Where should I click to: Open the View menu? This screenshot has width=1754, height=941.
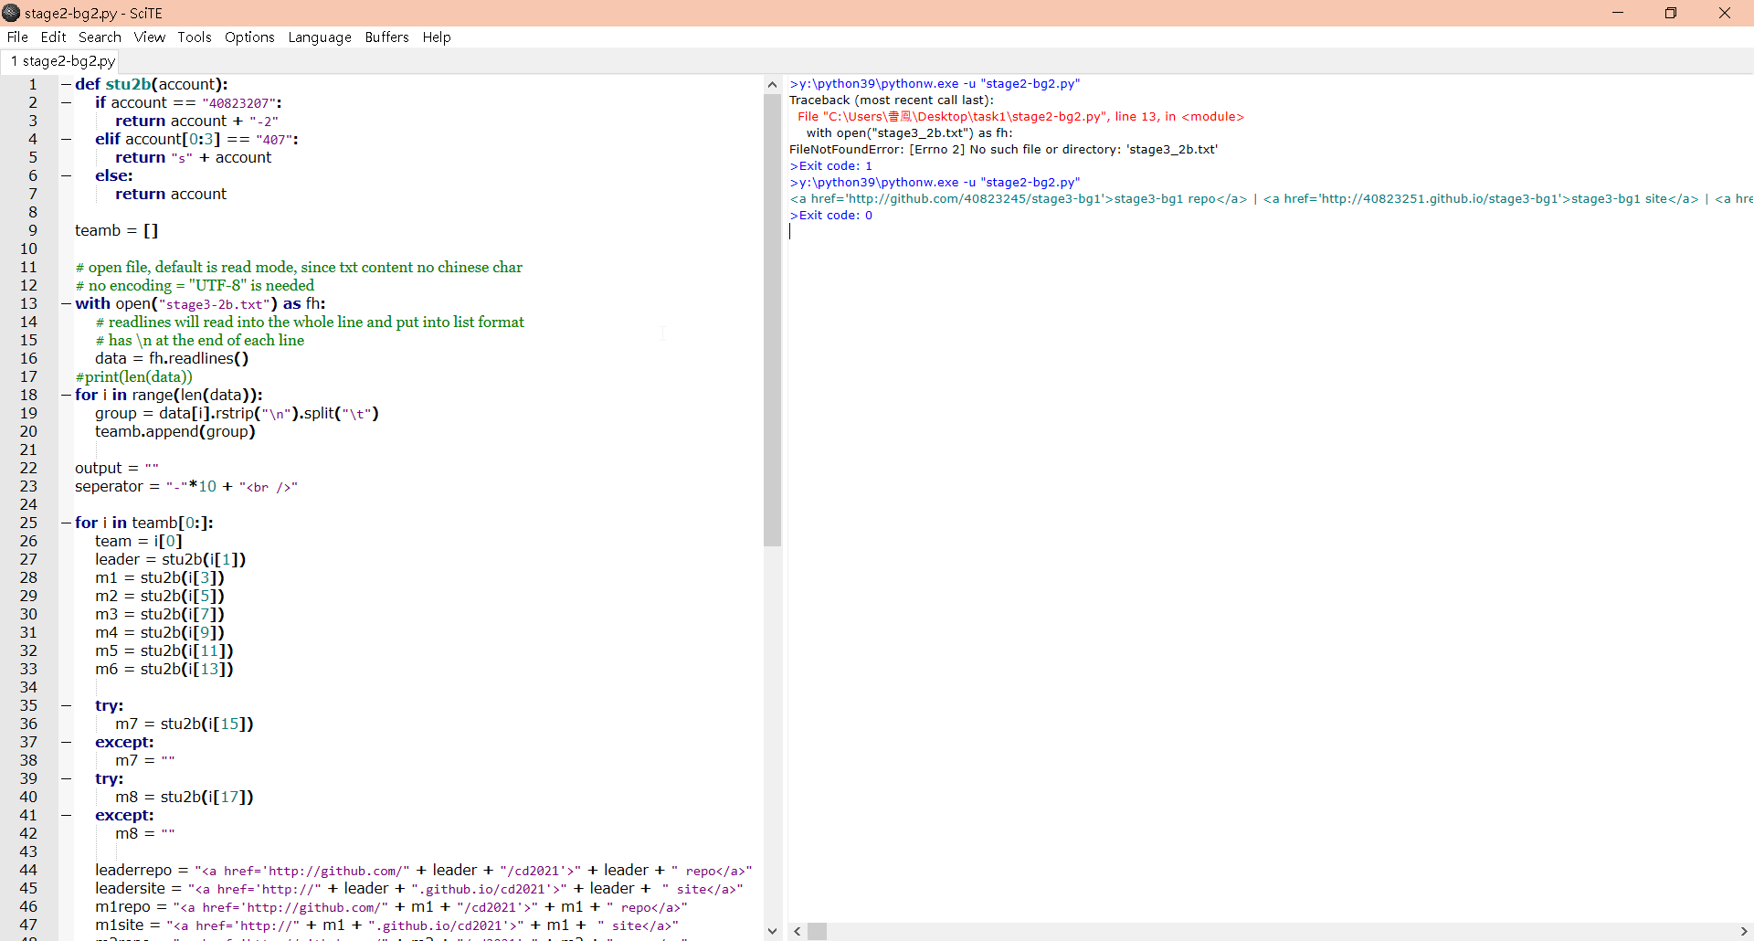pos(149,37)
